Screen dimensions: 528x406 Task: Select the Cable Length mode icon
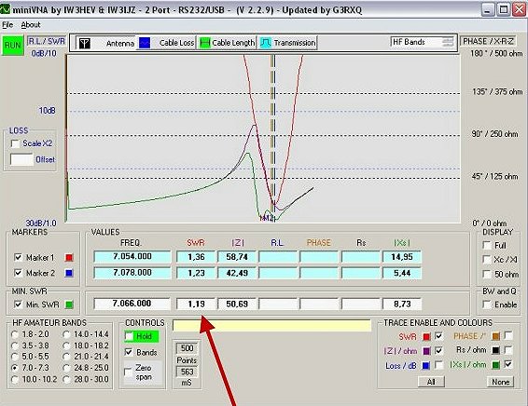pos(204,43)
